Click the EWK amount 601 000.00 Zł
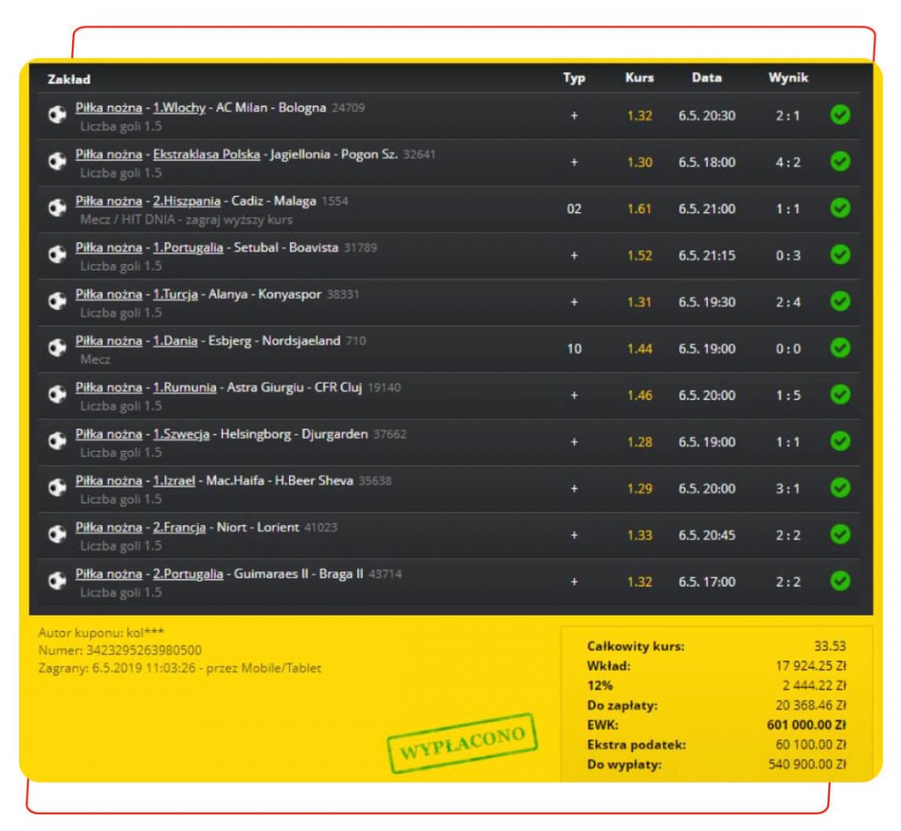This screenshot has height=831, width=901. (x=806, y=724)
